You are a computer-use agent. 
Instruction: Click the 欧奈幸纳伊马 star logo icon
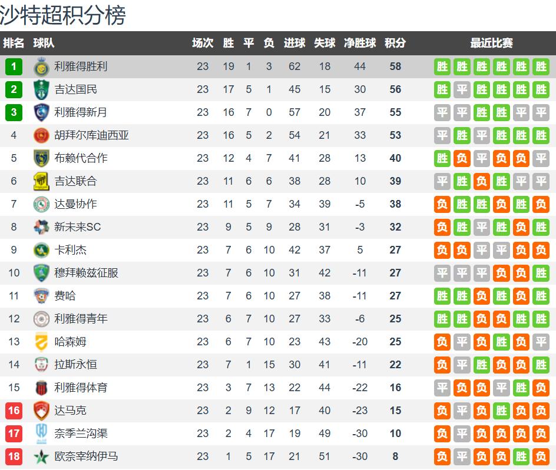click(x=41, y=456)
